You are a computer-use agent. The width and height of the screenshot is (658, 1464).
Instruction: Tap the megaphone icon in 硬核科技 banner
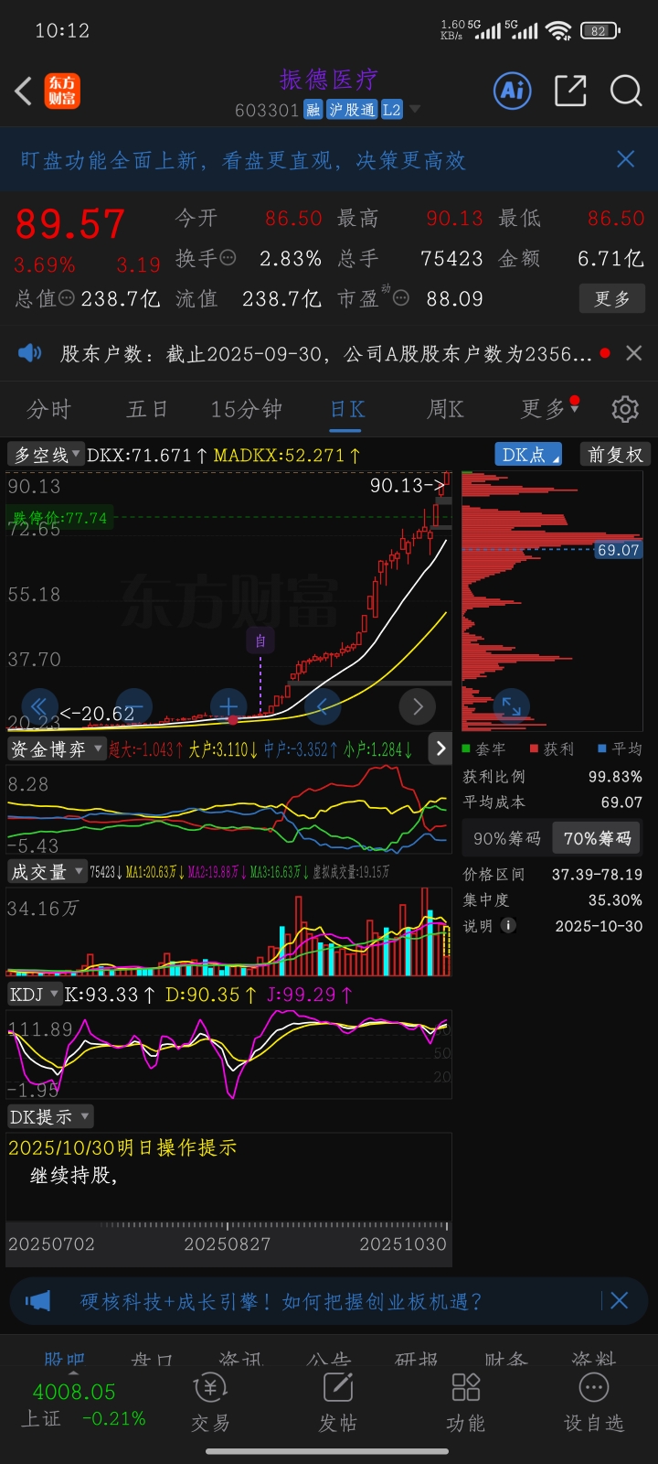(37, 1300)
